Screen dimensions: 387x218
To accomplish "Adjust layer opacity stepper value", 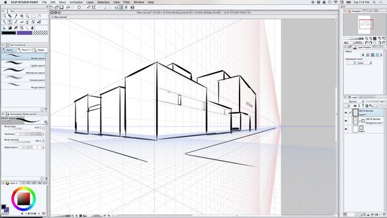I will coord(385,102).
